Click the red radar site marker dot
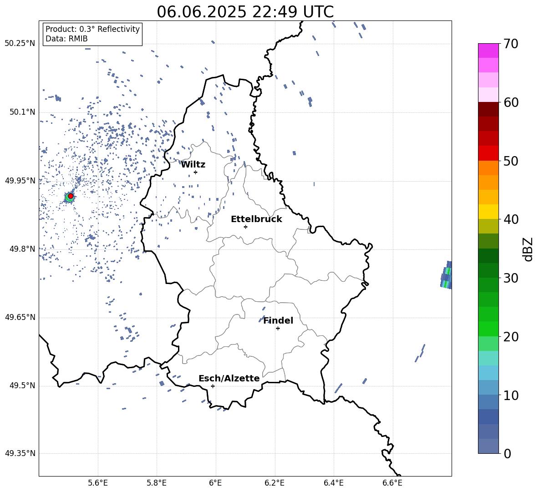The image size is (539, 492). 71,196
